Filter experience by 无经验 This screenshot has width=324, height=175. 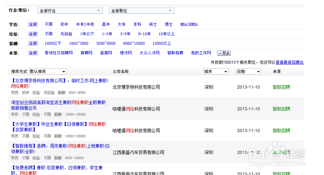point(66,34)
